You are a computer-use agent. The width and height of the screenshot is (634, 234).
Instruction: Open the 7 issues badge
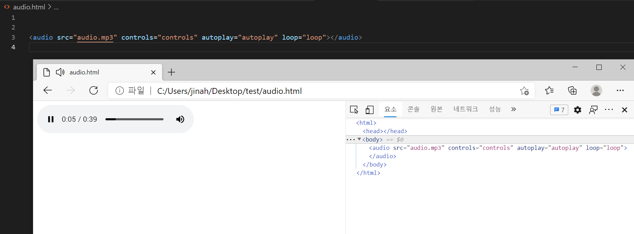559,110
